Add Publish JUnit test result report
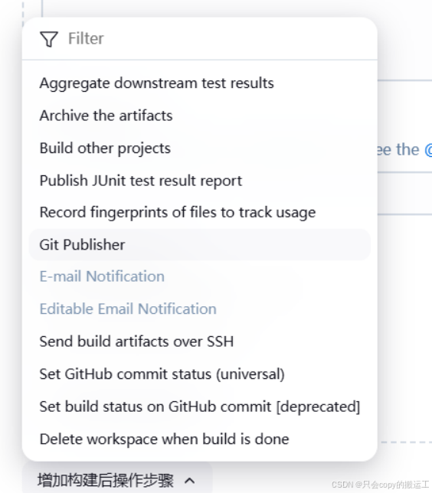 tap(199, 181)
